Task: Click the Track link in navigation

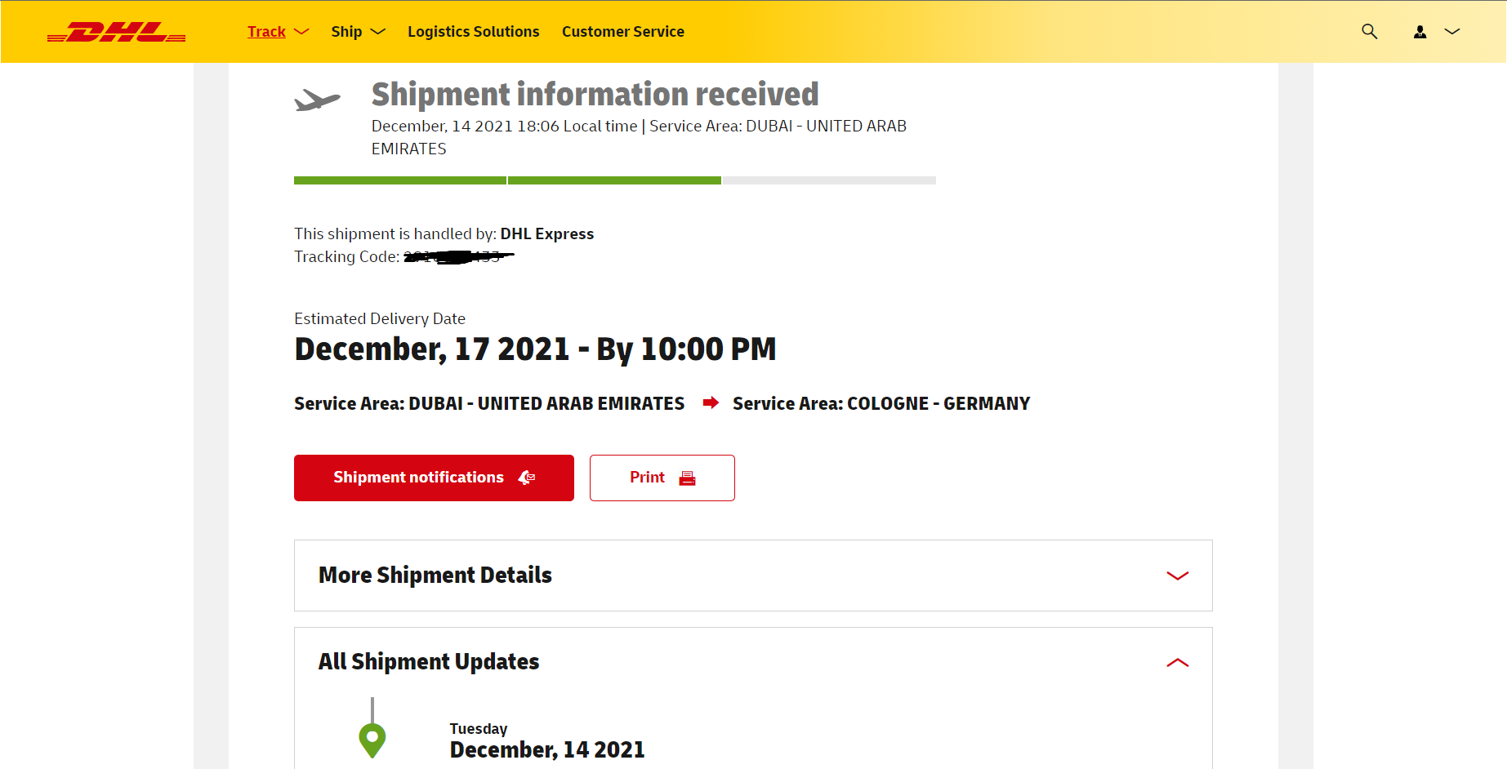Action: click(x=266, y=32)
